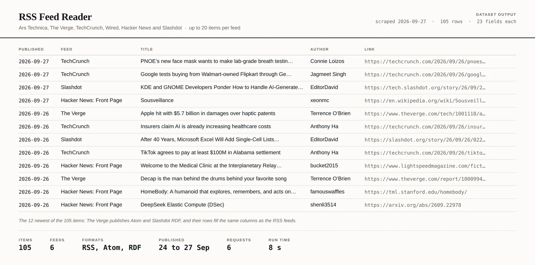The width and height of the screenshot is (535, 265).
Task: Select the DeepSeek Elastic Compute title
Action: (182, 205)
